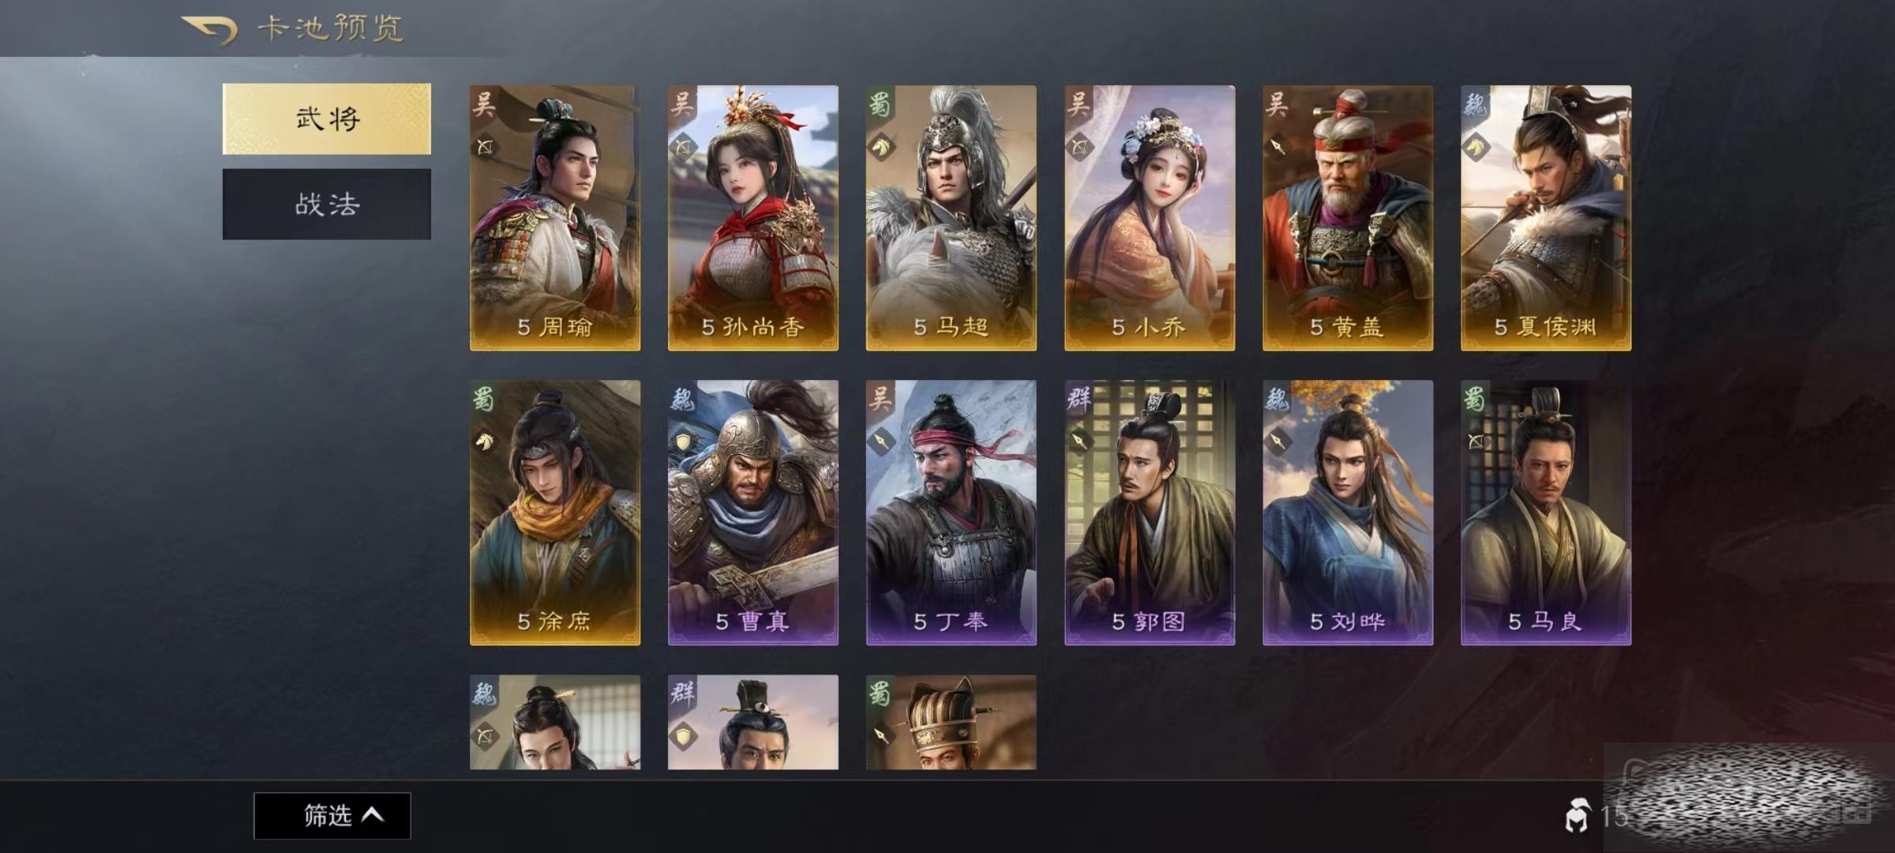Click the 魏 faction badge on 刘晔 card
The width and height of the screenshot is (1895, 853).
click(x=1277, y=397)
